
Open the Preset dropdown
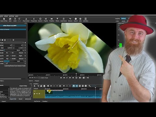(14, 43)
